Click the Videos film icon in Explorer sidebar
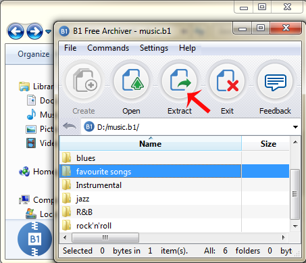This screenshot has width=306, height=263. click(x=31, y=143)
